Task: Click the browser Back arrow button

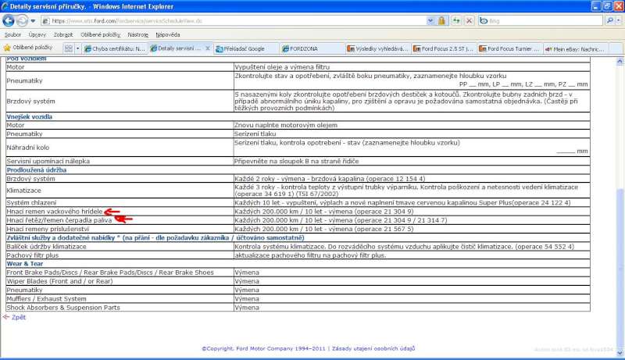Action: 9,20
